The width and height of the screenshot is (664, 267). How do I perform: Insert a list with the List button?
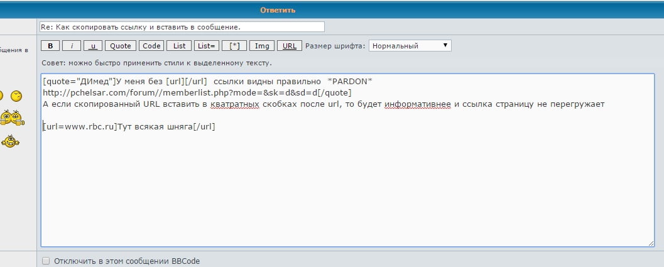pos(180,46)
